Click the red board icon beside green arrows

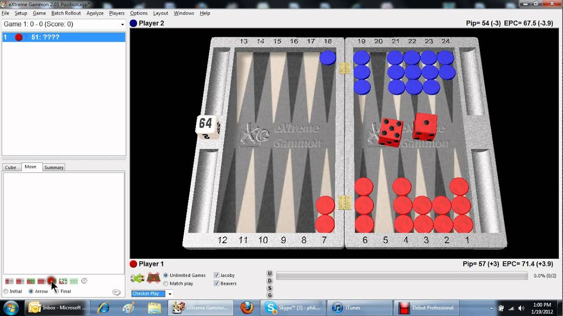(154, 278)
